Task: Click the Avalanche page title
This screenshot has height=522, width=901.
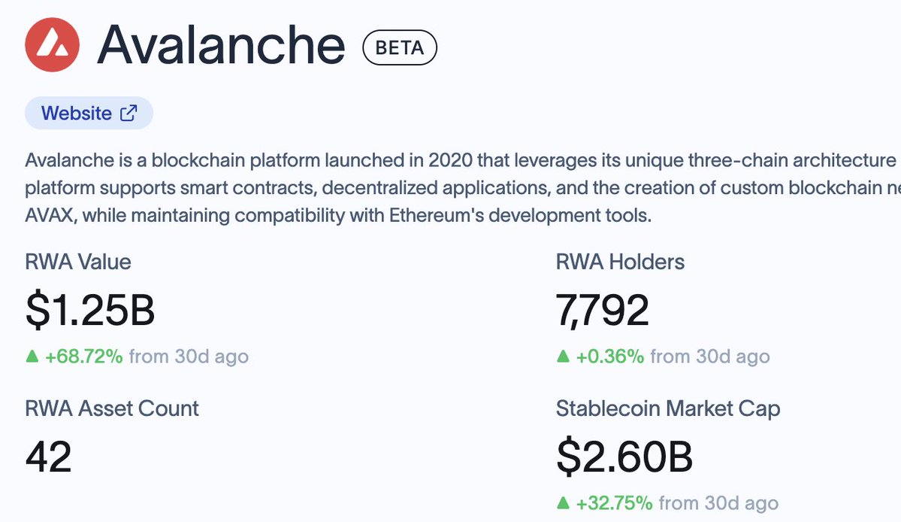Action: pyautogui.click(x=220, y=47)
